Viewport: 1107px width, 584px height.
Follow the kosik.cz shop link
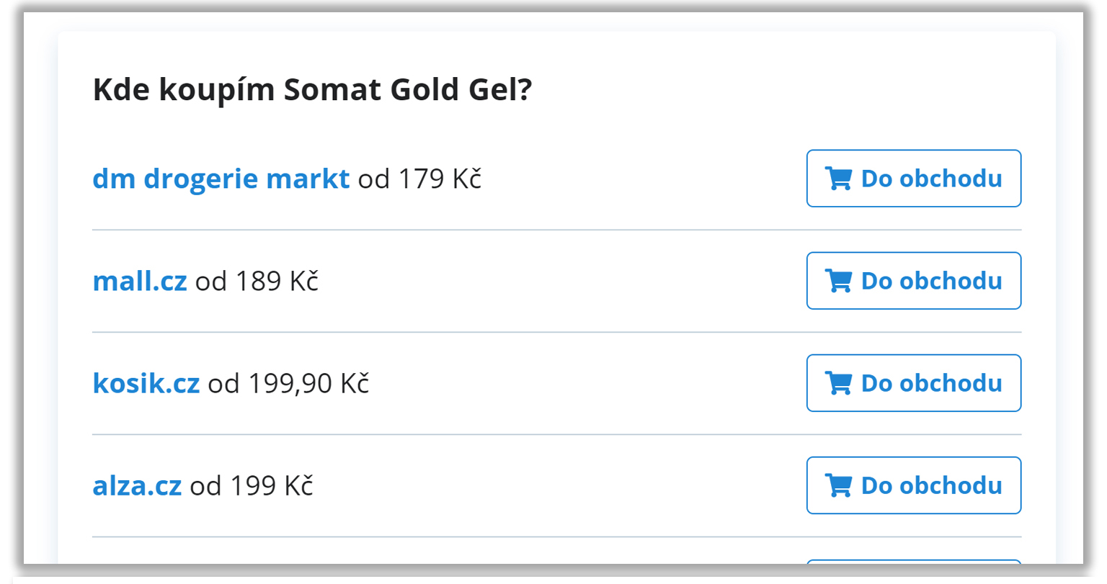[x=146, y=383]
